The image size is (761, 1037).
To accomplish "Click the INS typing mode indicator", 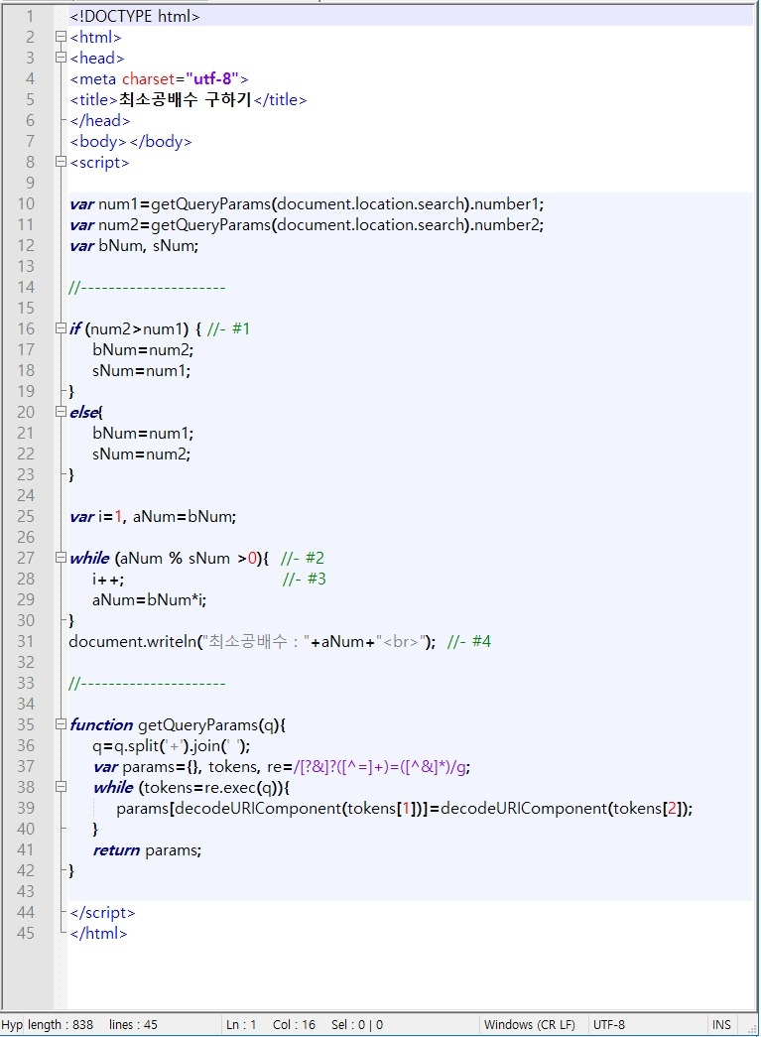I will [721, 1024].
